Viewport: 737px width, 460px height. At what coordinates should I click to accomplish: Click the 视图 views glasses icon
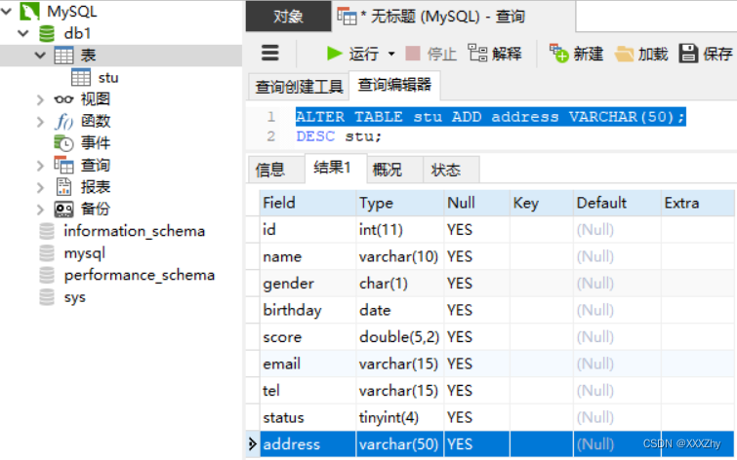tap(63, 99)
